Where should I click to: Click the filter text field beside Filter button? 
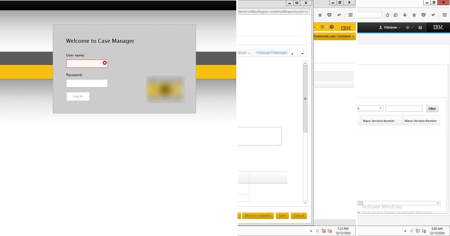[404, 108]
